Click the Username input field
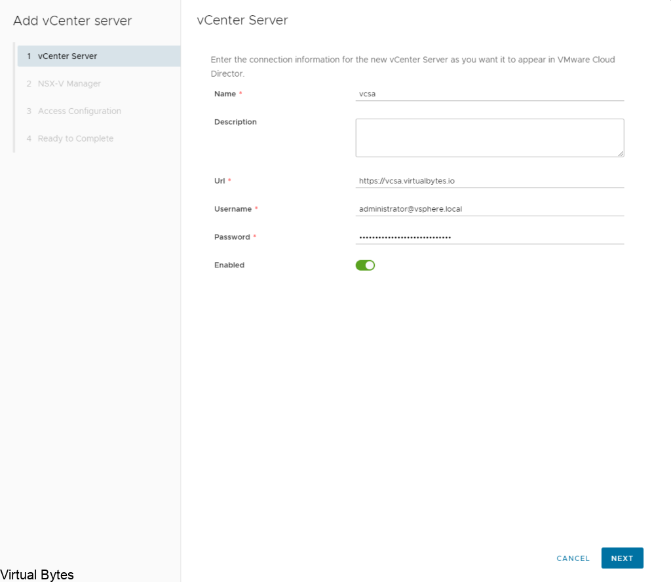Viewport: 671px width, 582px height. click(x=489, y=209)
